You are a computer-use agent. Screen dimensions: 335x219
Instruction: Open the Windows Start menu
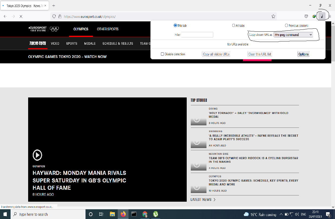tap(5, 214)
